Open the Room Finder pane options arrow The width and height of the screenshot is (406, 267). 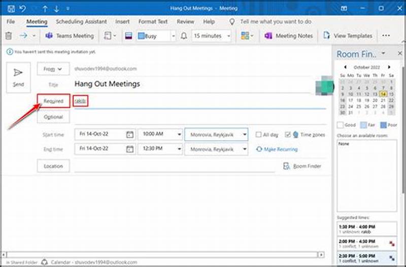383,53
